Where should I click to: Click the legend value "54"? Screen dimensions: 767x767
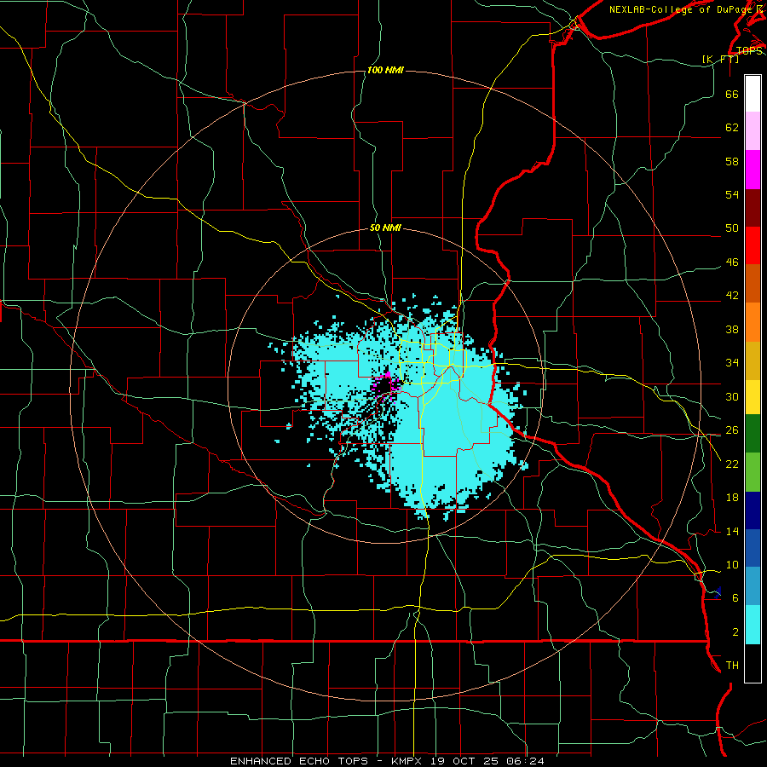tap(732, 194)
